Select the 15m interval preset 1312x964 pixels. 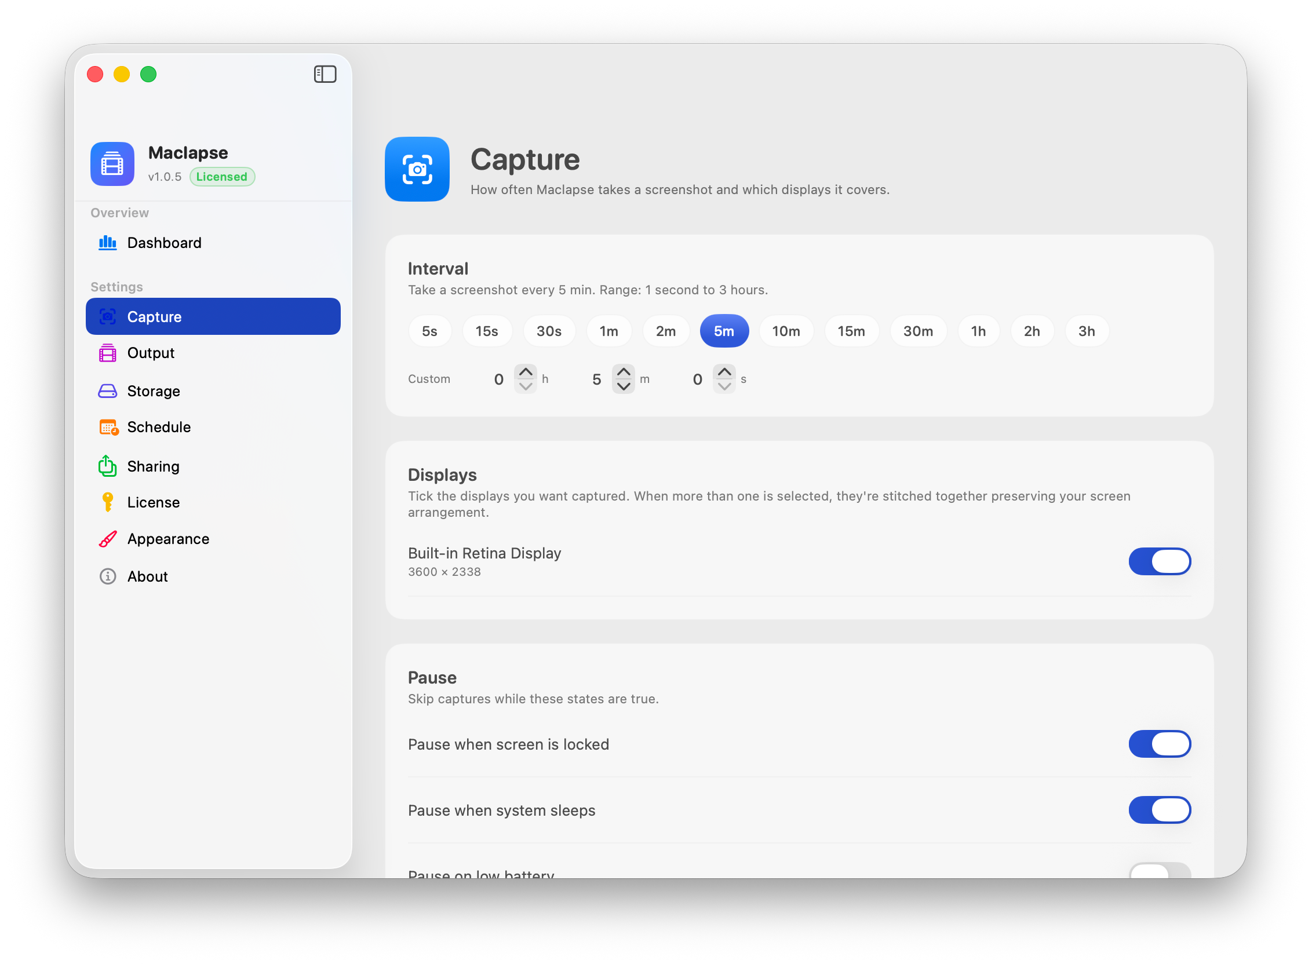(x=852, y=331)
